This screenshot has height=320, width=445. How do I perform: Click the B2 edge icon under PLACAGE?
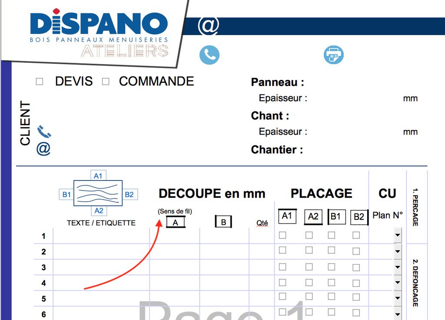pyautogui.click(x=359, y=218)
